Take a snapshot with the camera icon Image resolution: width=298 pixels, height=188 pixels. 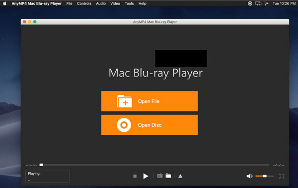click(x=160, y=176)
